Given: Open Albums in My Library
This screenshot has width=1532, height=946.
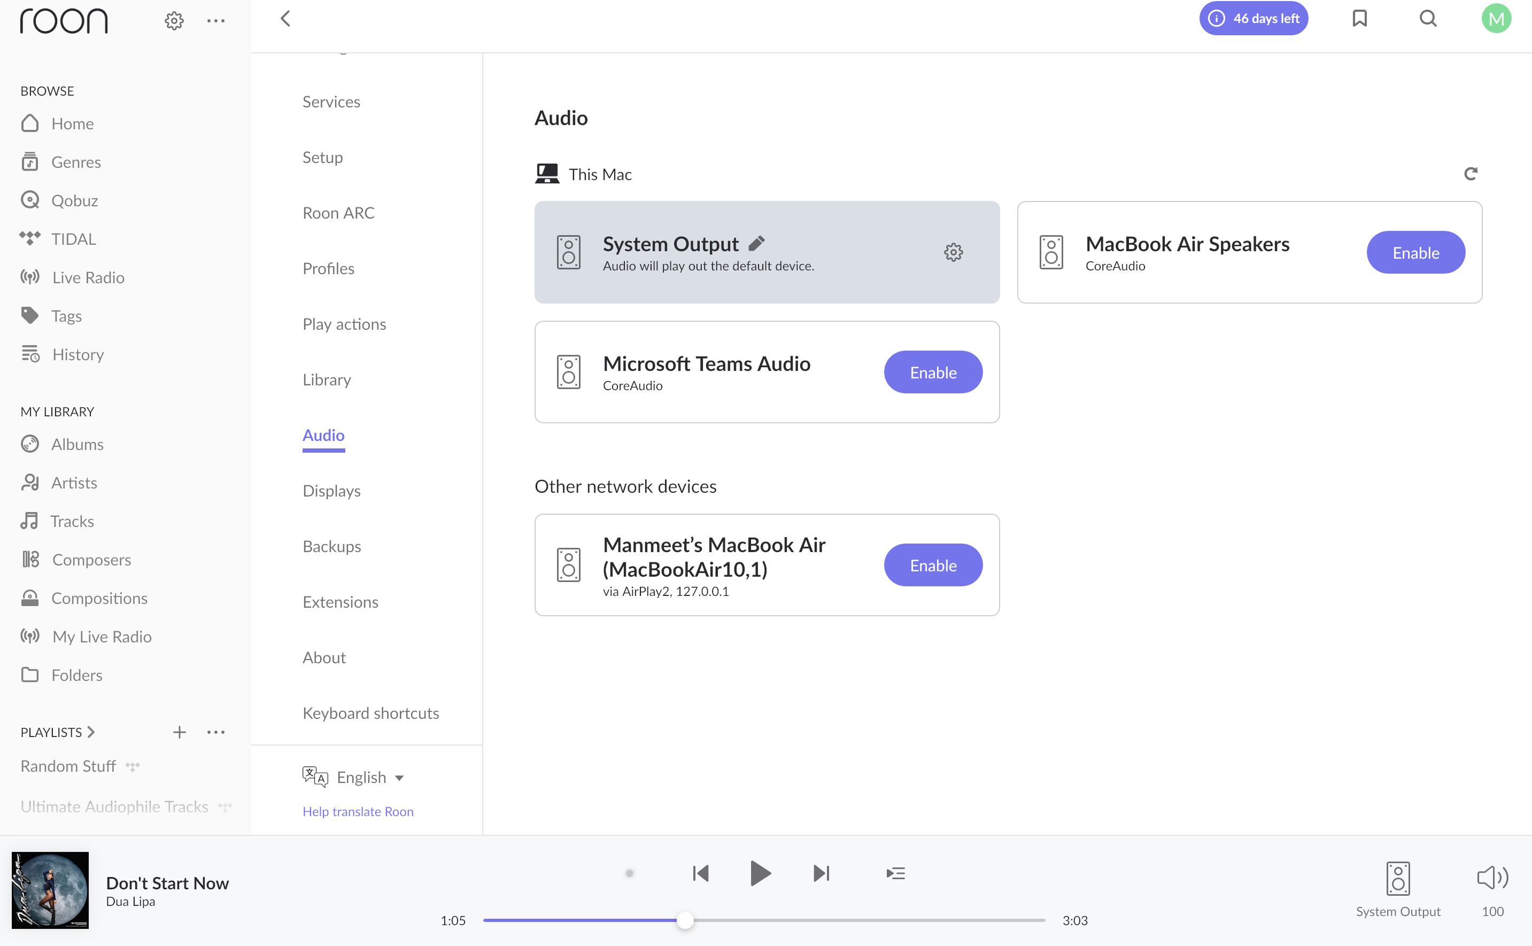Looking at the screenshot, I should click(x=63, y=444).
